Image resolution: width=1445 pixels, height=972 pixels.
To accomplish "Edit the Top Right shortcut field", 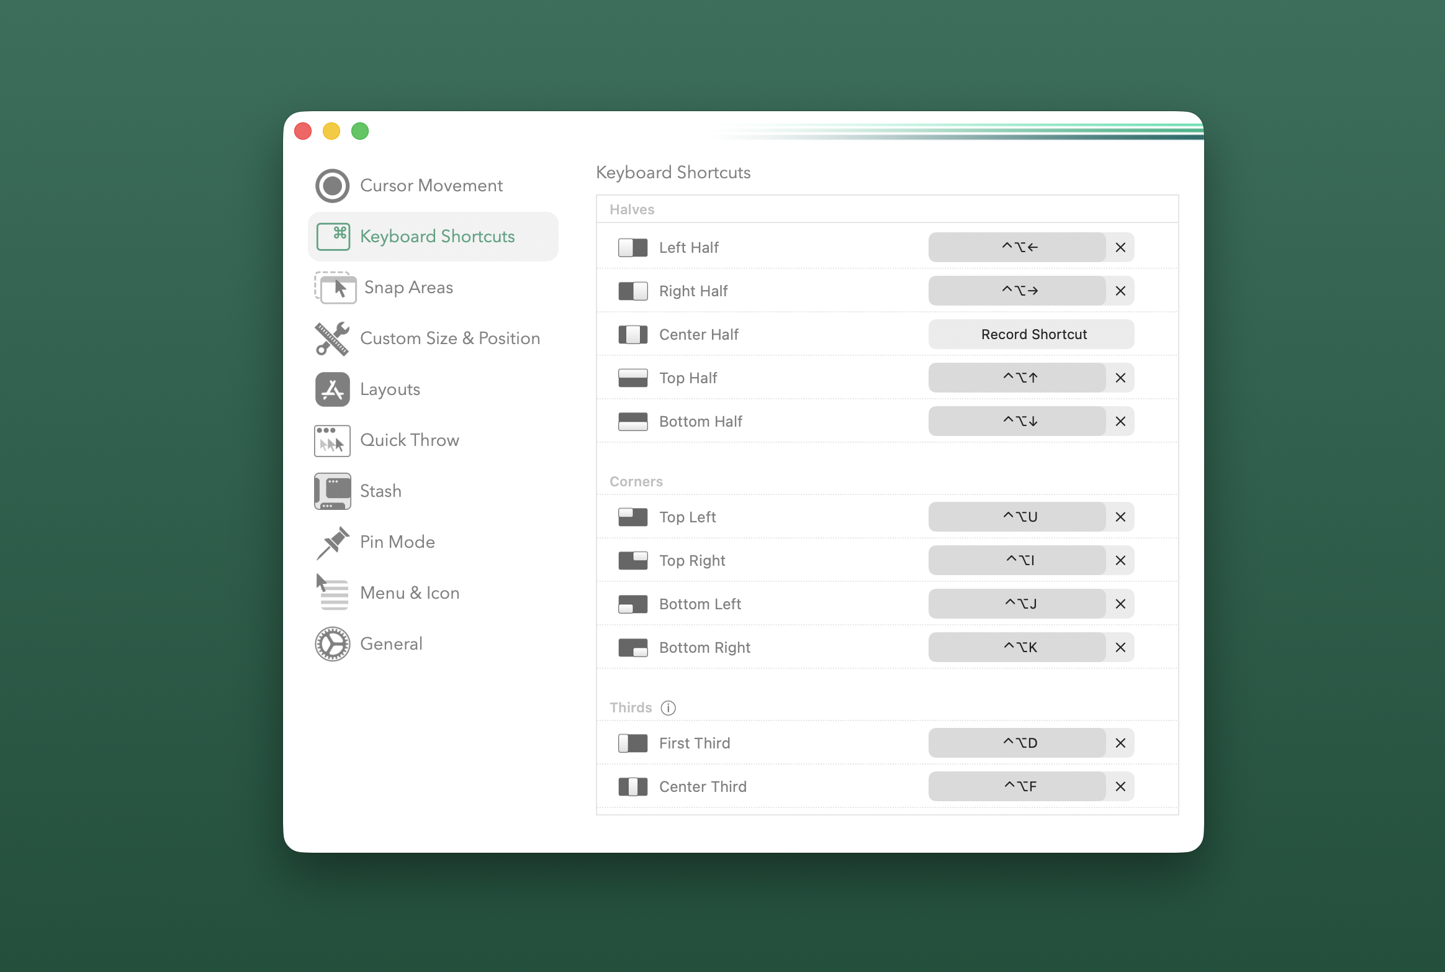I will pyautogui.click(x=1017, y=560).
